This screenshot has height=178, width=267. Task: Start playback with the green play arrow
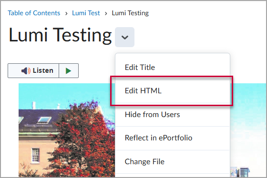click(x=69, y=70)
